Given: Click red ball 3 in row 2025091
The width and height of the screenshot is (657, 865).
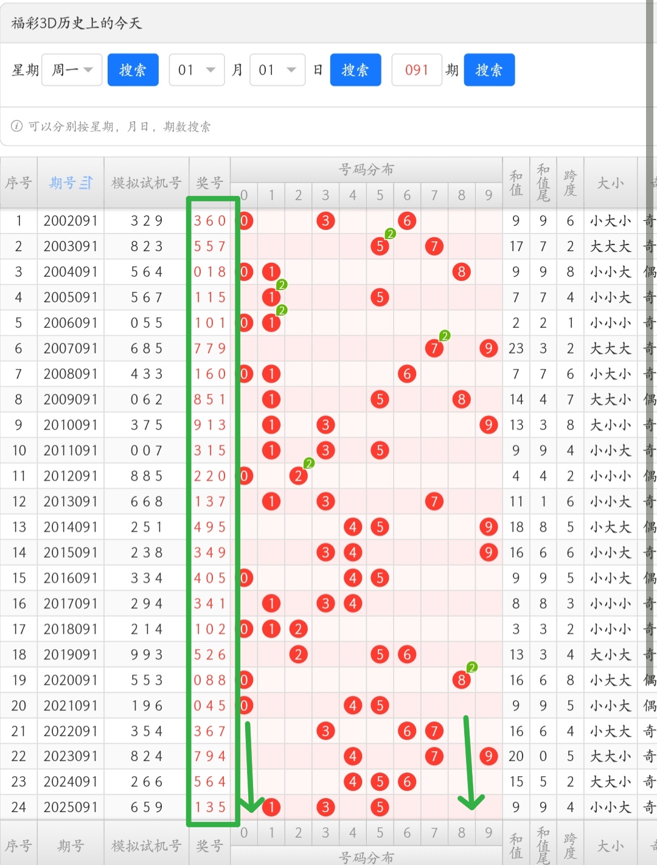Looking at the screenshot, I should pyautogui.click(x=325, y=807).
